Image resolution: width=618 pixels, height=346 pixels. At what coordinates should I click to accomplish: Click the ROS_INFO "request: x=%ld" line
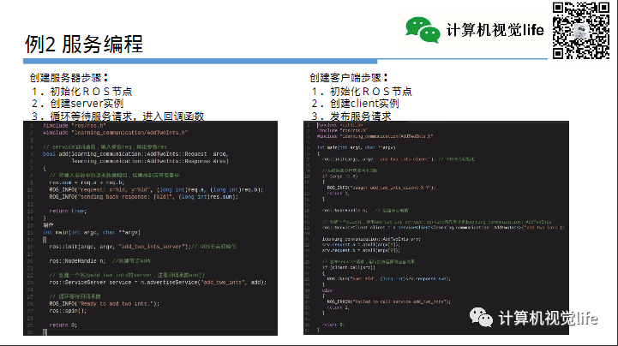[156, 190]
